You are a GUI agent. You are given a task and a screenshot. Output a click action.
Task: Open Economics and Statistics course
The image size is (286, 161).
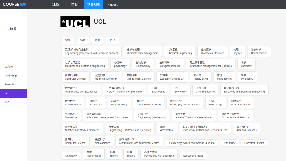(235, 116)
